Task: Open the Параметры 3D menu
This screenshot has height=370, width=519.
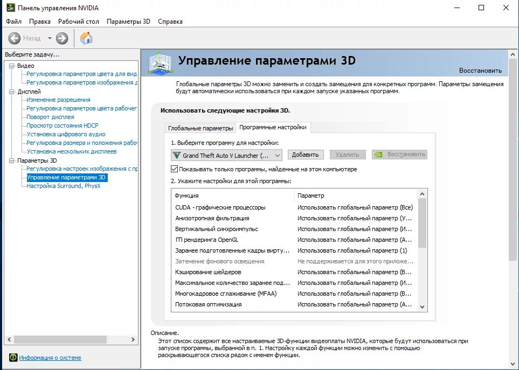Action: 128,22
